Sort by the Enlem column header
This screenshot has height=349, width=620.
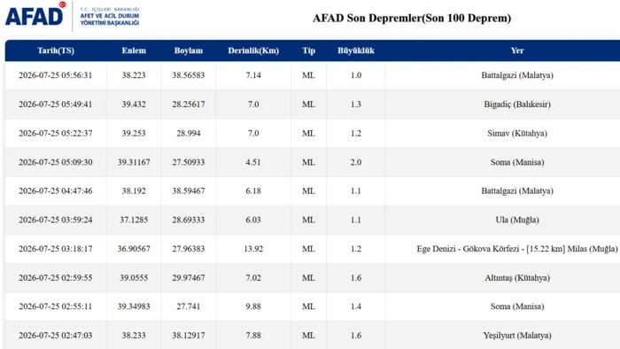tap(134, 50)
